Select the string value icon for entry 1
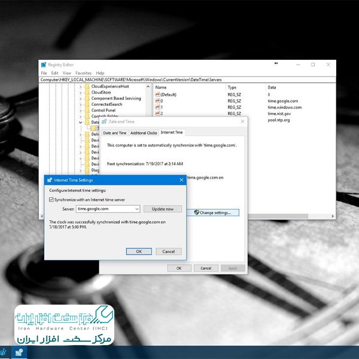Viewport: 359px width, 359px height. (x=157, y=107)
